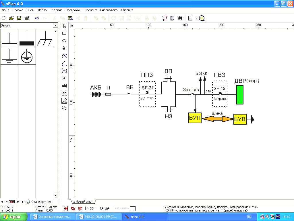This screenshot has height=221, width=294.
Task: Move the library component down with the arrow
Action: (x=22, y=202)
